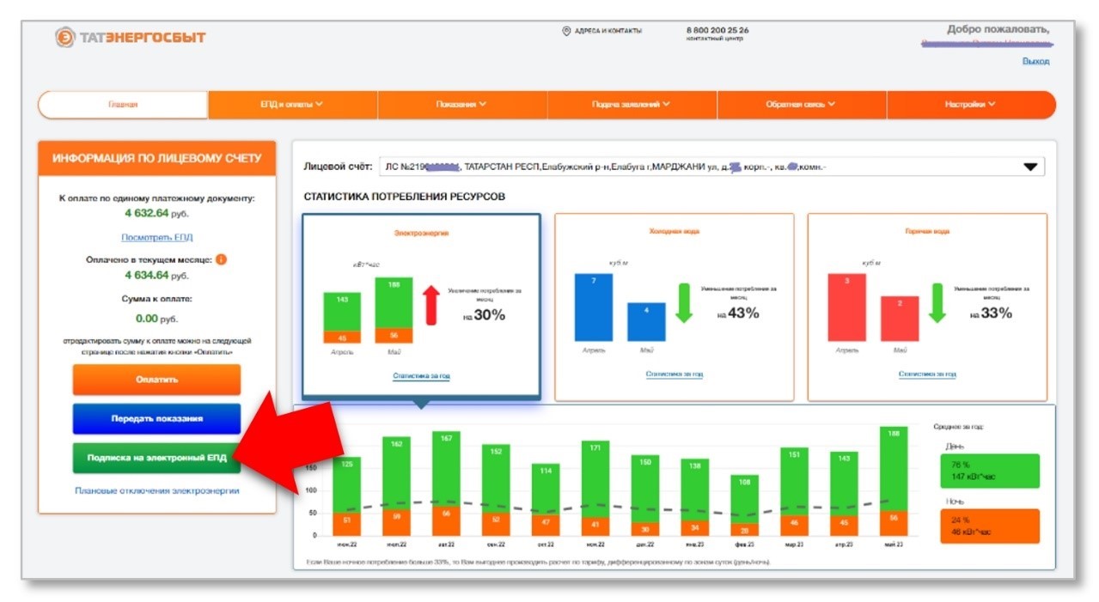1099x602 pixels.
Task: Go to the Главная tab
Action: tap(123, 105)
